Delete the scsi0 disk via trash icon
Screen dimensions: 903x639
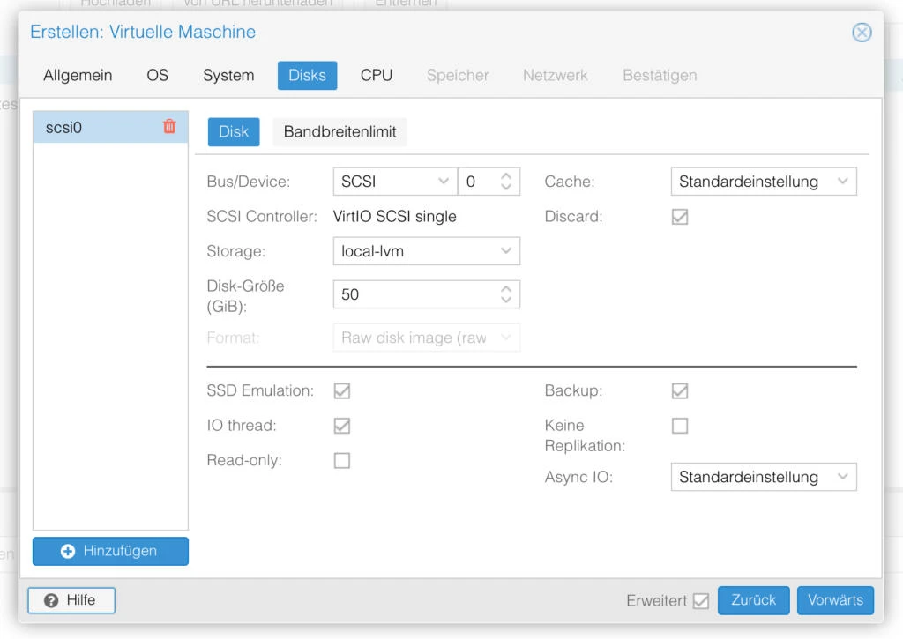coord(169,127)
